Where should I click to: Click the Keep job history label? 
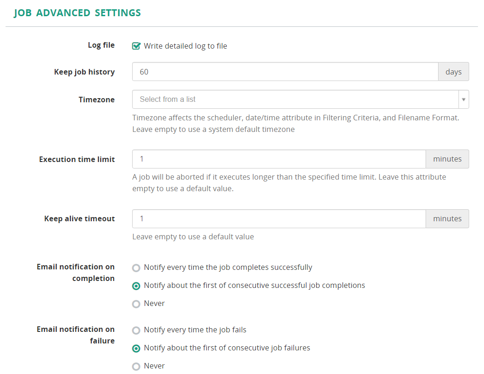click(84, 72)
